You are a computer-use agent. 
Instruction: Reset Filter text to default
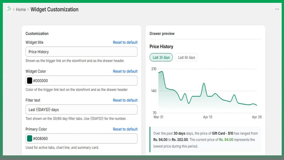pyautogui.click(x=125, y=100)
